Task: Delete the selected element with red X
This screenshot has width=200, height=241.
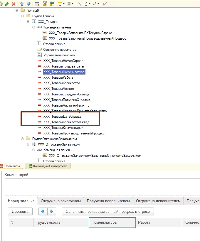Action: click(14, 4)
